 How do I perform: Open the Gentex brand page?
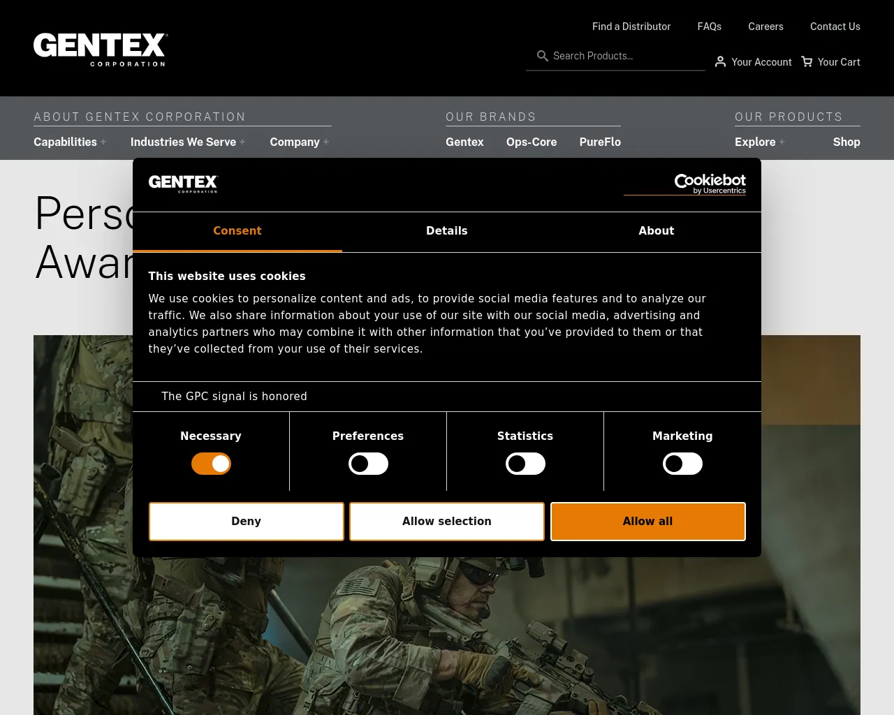tap(464, 142)
